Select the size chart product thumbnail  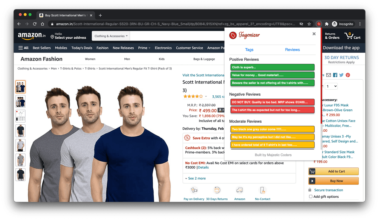[21, 116]
